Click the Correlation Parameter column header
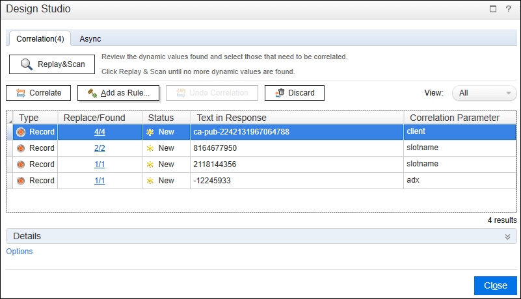This screenshot has height=299, width=521. pos(453,118)
